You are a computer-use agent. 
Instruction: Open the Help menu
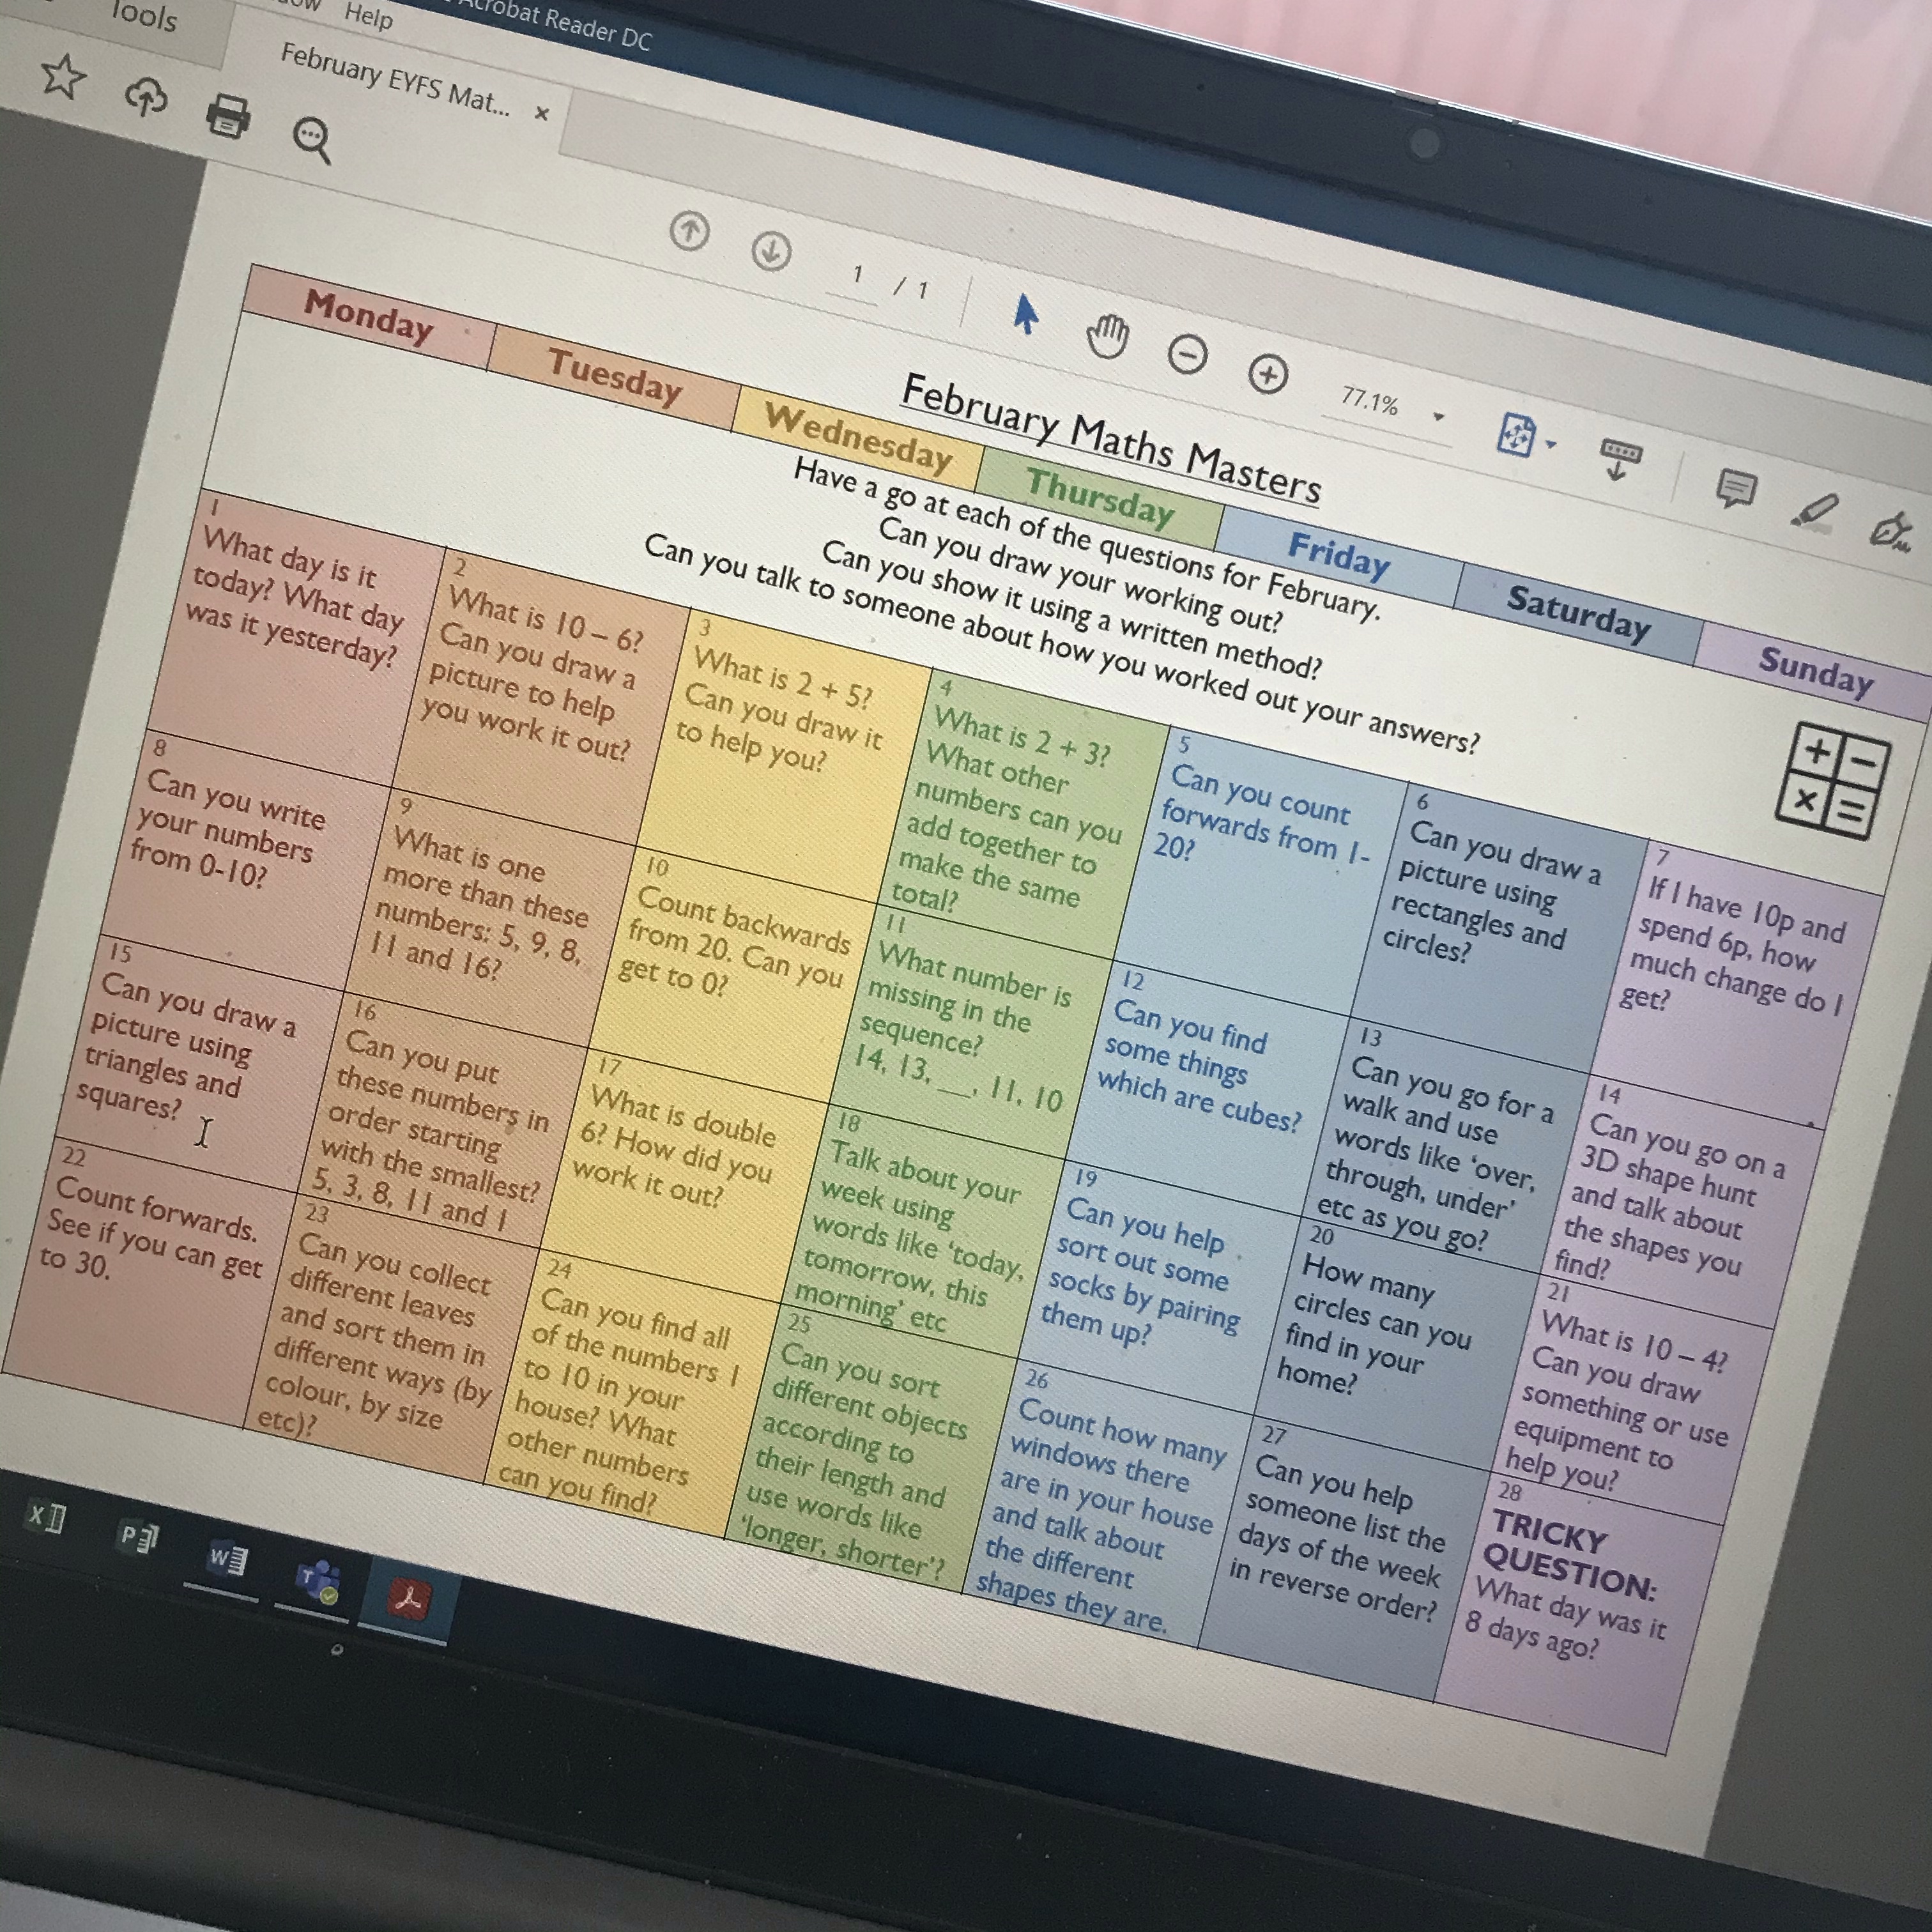pos(368,15)
